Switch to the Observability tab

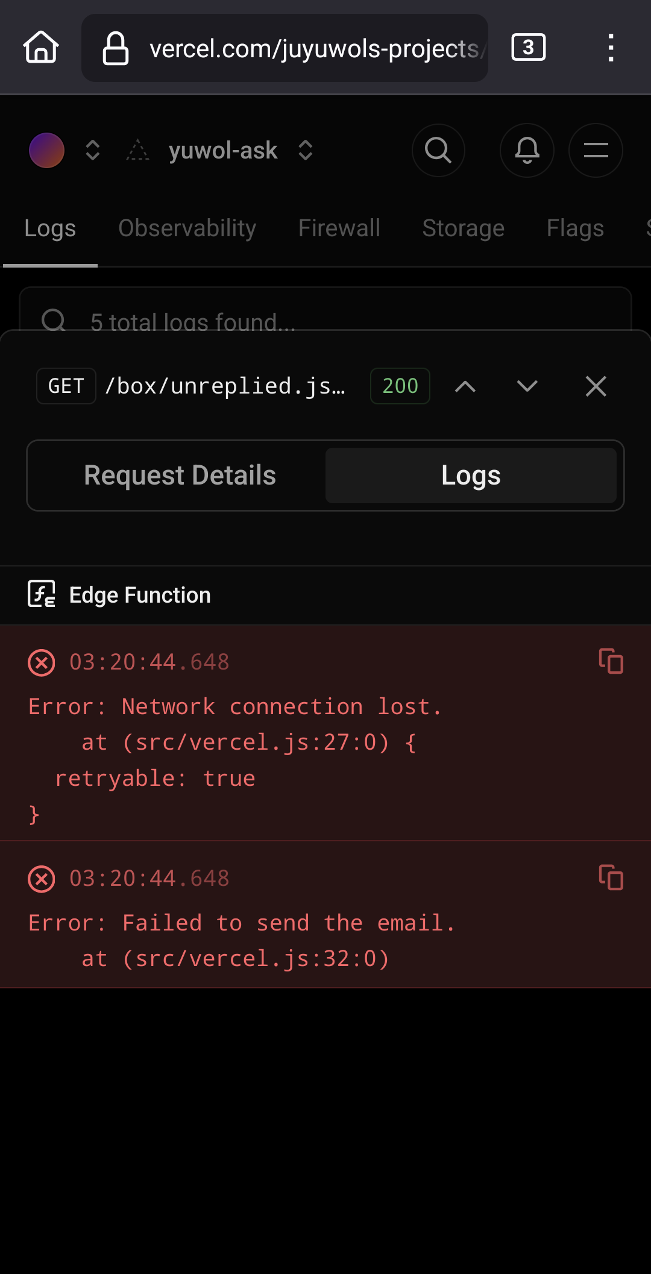point(187,228)
